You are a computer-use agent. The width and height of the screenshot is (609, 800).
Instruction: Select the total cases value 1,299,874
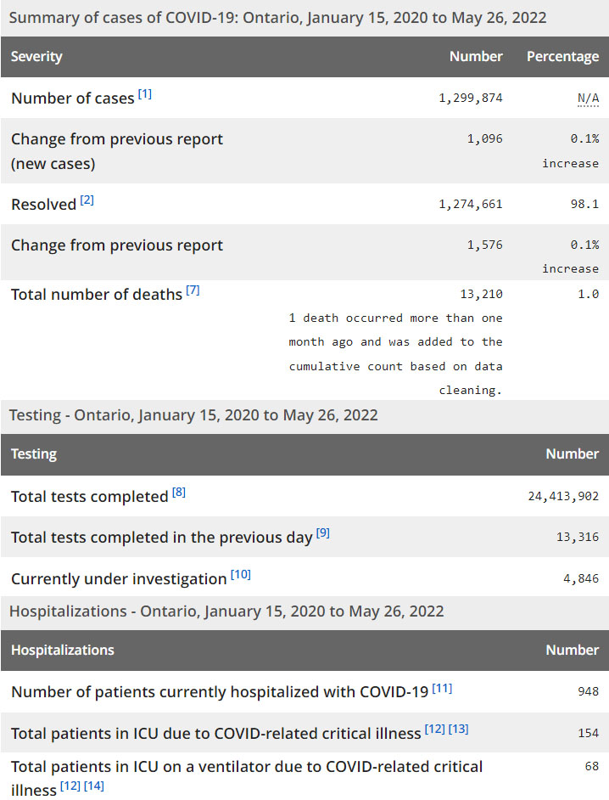(x=471, y=99)
